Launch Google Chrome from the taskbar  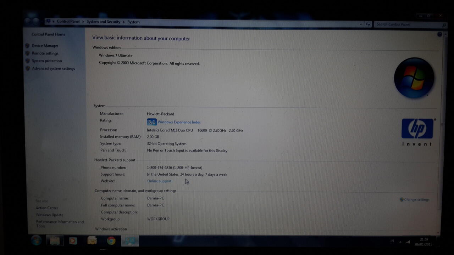(111, 241)
